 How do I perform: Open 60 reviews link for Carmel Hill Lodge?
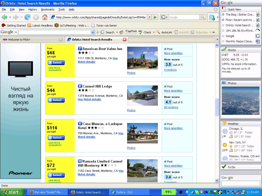coord(171,107)
